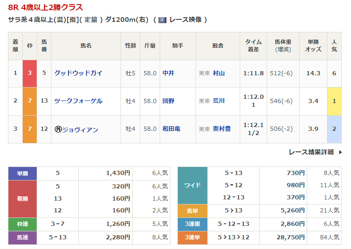Image resolution: width=351 pixels, height=249 pixels.
Task: Expand race result details arrow
Action: click(340, 152)
